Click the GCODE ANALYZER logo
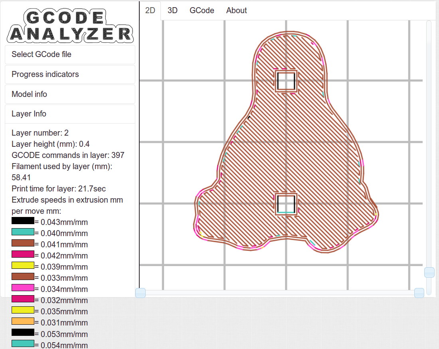Screen dimensions: 439x349 70,26
